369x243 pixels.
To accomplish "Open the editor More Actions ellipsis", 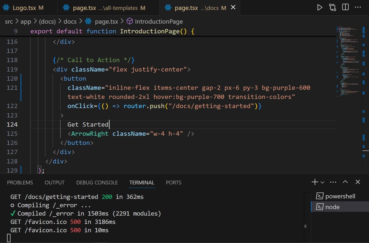I will (358, 7).
